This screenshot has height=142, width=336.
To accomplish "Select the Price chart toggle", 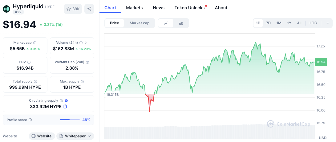I will [x=115, y=23].
